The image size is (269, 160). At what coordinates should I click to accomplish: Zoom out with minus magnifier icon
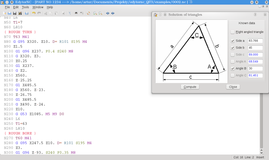point(100,13)
